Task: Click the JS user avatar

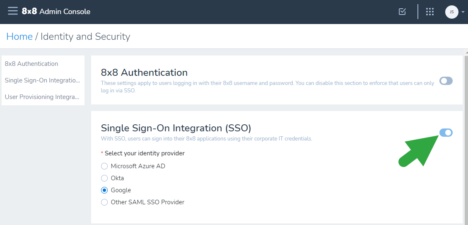Action: 451,12
